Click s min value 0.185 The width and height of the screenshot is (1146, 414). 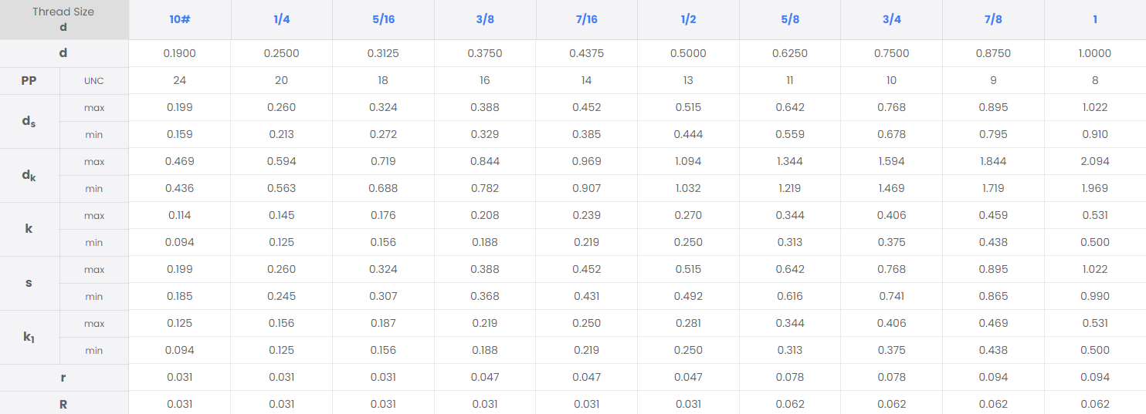coord(180,296)
